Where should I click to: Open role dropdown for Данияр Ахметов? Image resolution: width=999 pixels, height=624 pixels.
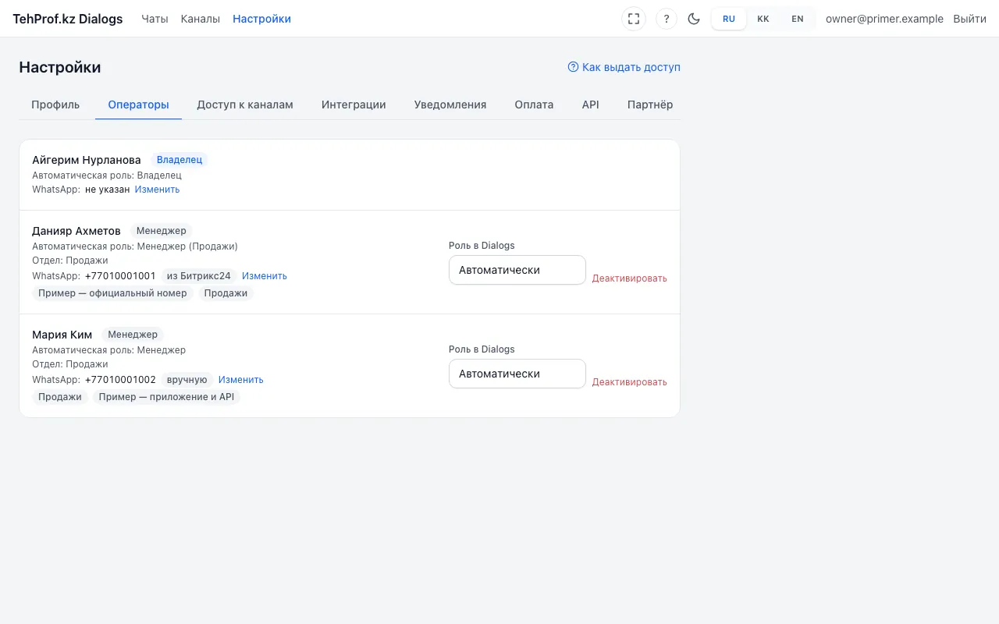[x=517, y=270]
